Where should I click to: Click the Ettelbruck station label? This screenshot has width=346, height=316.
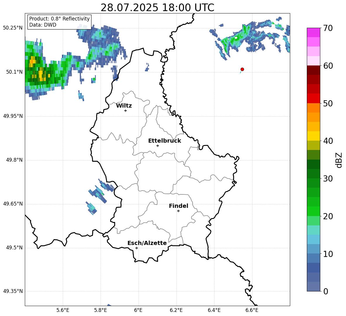point(165,141)
